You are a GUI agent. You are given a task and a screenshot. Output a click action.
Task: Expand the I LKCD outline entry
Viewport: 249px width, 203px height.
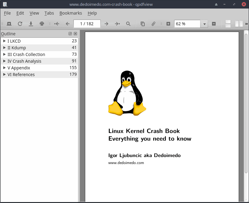click(5, 41)
